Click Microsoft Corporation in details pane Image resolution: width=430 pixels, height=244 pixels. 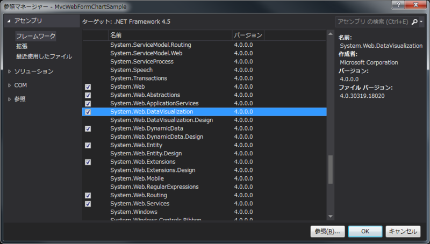(369, 62)
